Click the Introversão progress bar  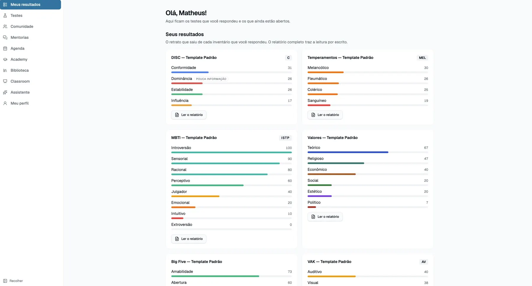(231, 152)
